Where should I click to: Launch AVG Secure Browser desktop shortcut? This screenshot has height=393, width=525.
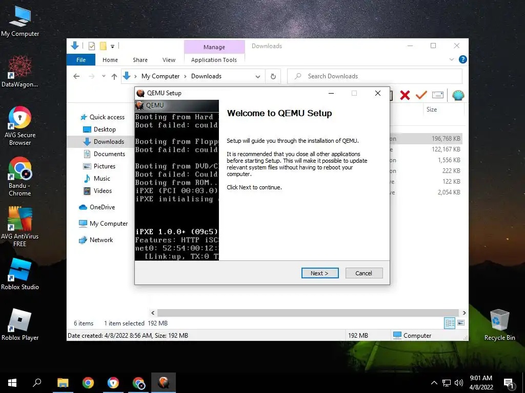tap(20, 126)
